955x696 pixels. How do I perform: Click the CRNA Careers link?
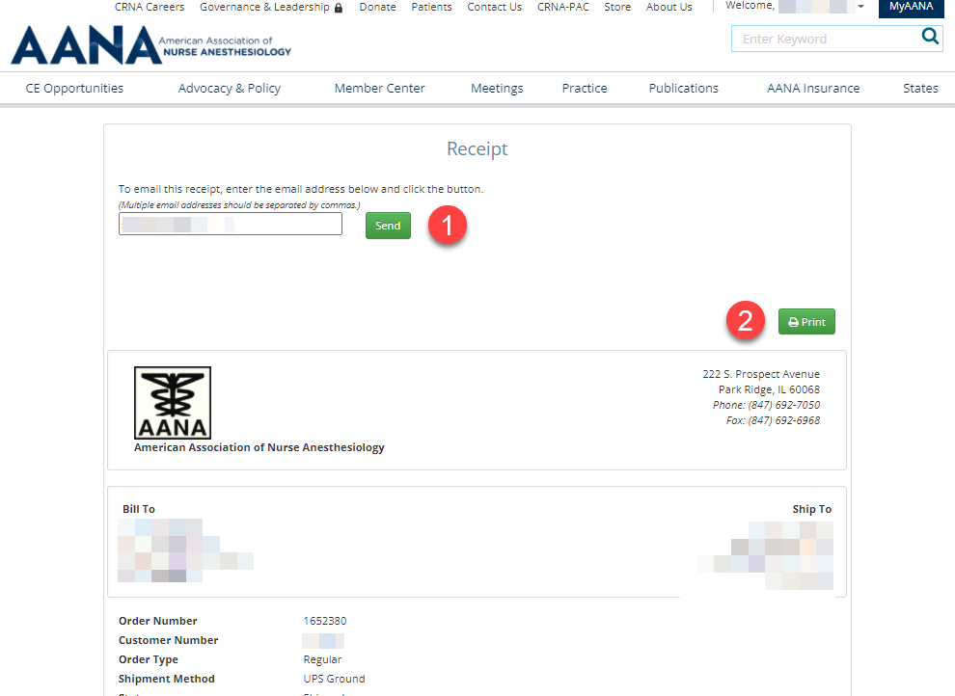[x=150, y=7]
